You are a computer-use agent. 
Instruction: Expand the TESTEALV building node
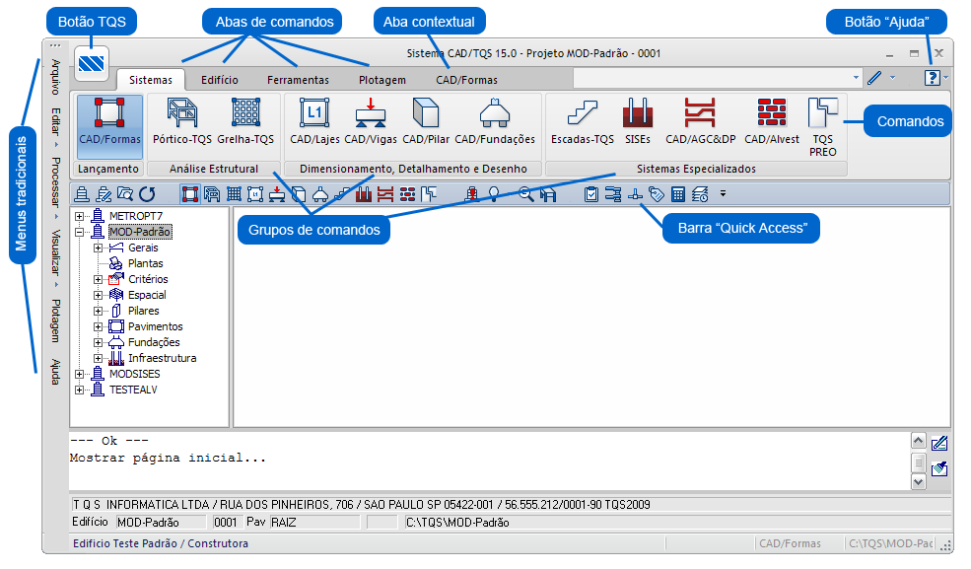tap(79, 391)
